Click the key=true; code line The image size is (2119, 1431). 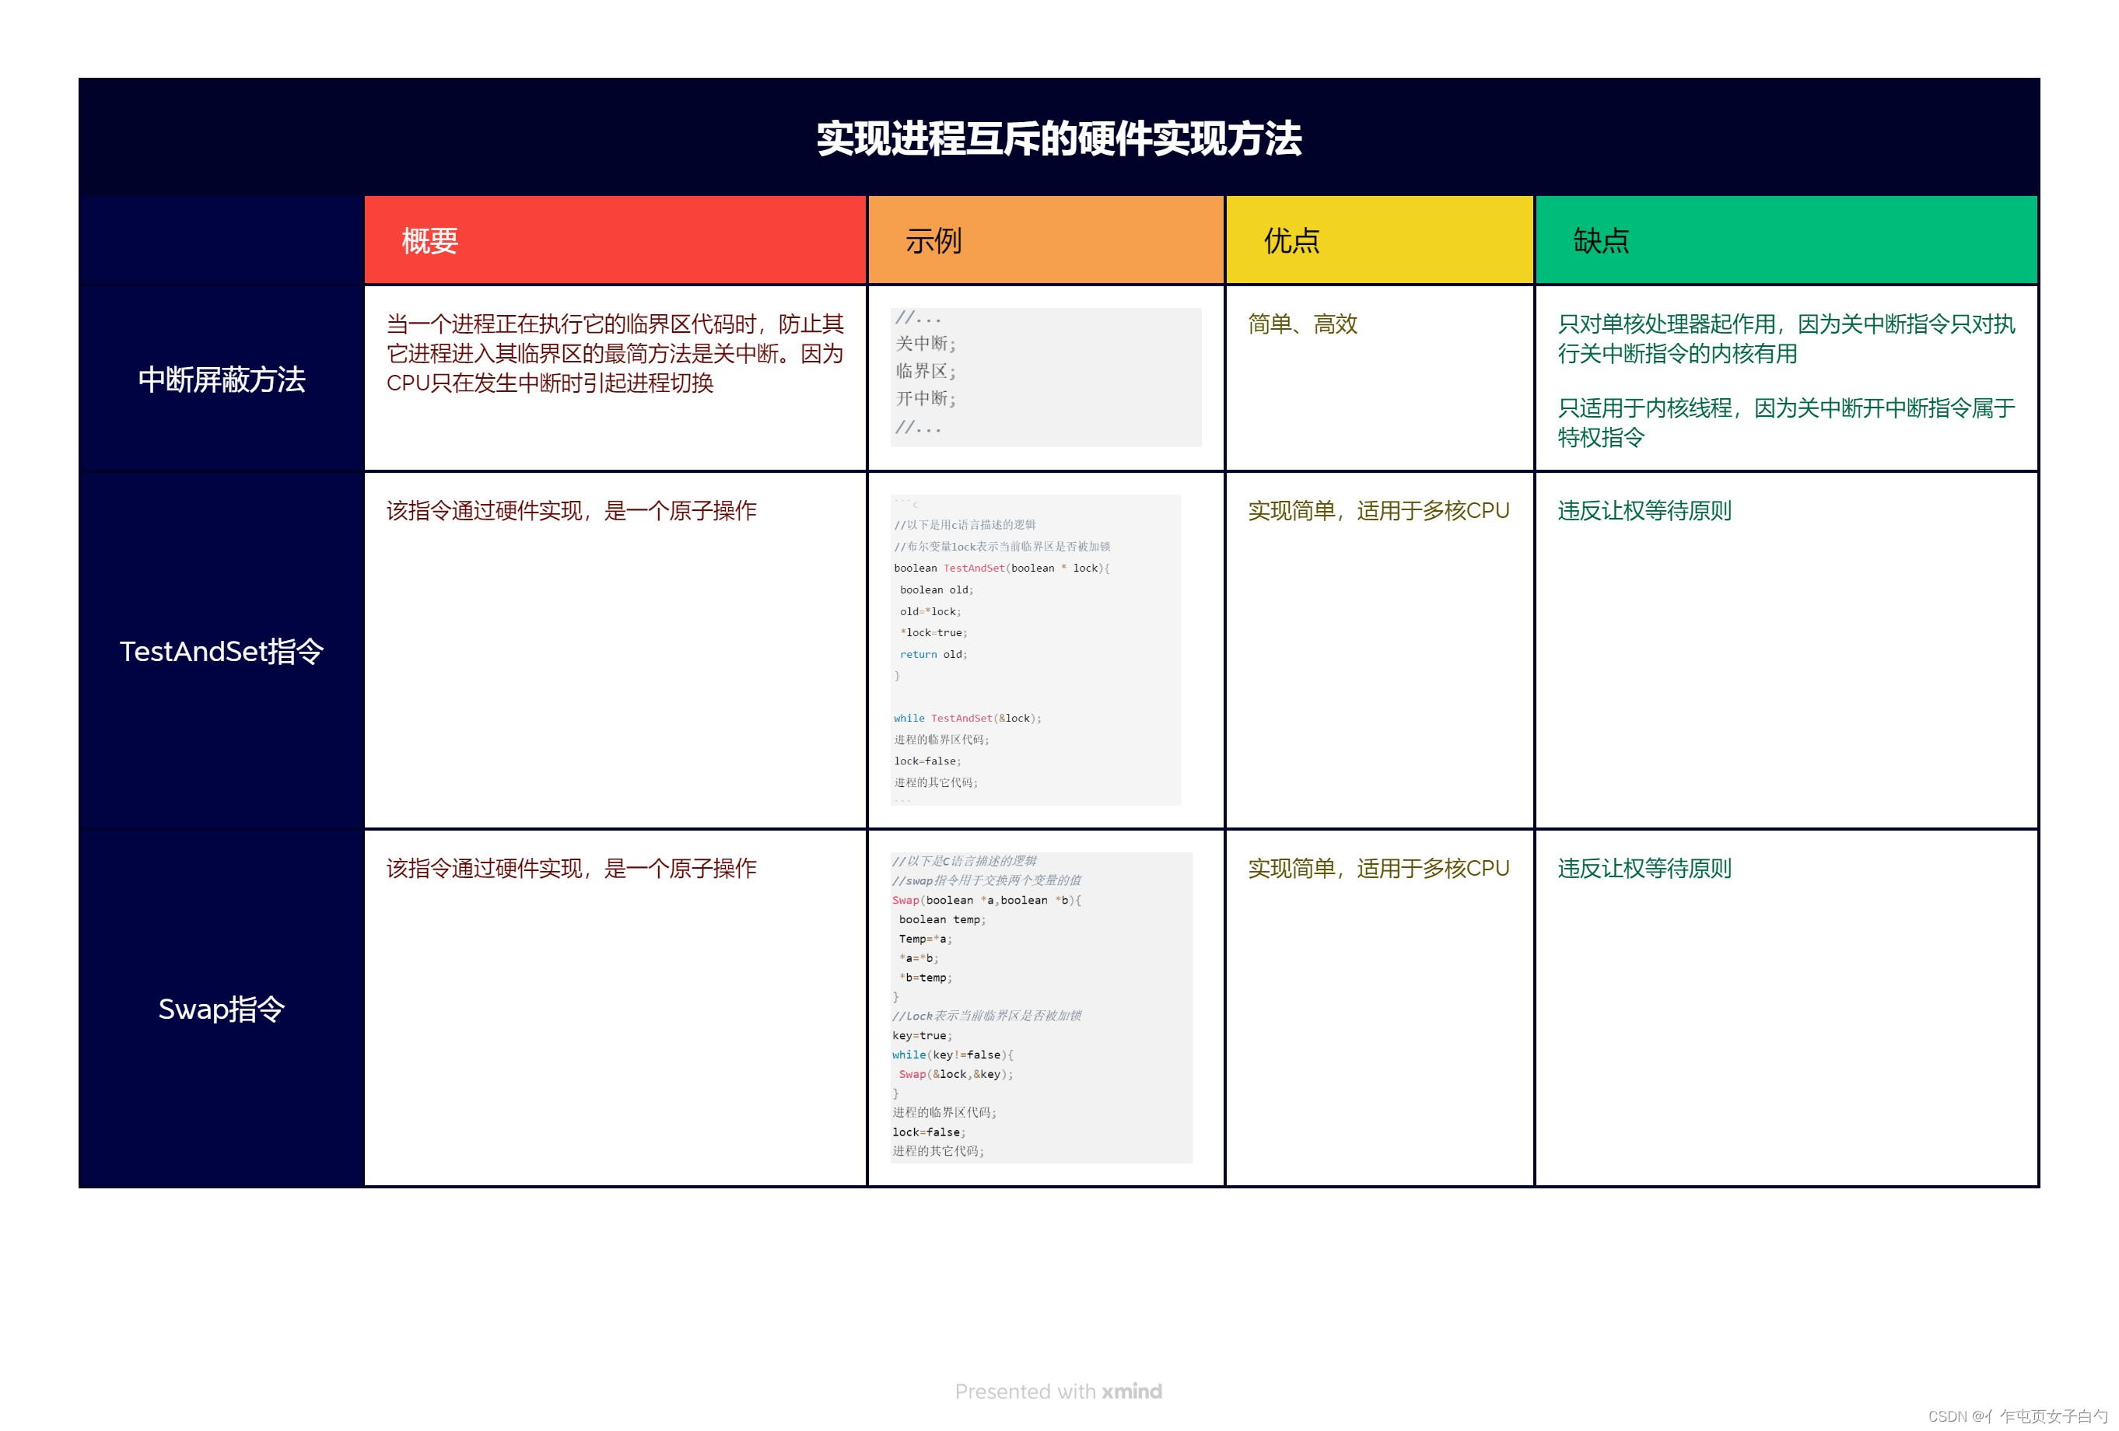pos(922,1035)
